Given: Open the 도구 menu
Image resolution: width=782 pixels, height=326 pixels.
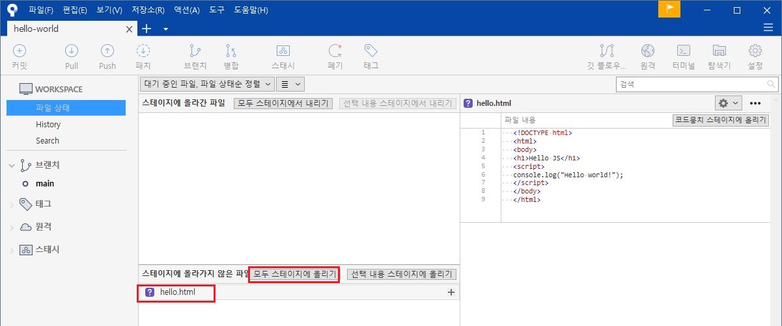Looking at the screenshot, I should [x=217, y=10].
